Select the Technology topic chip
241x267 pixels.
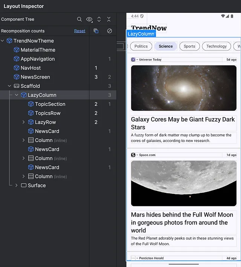point(216,46)
